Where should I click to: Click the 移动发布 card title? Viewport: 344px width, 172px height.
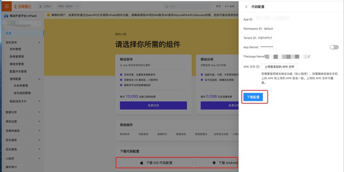click(126, 59)
